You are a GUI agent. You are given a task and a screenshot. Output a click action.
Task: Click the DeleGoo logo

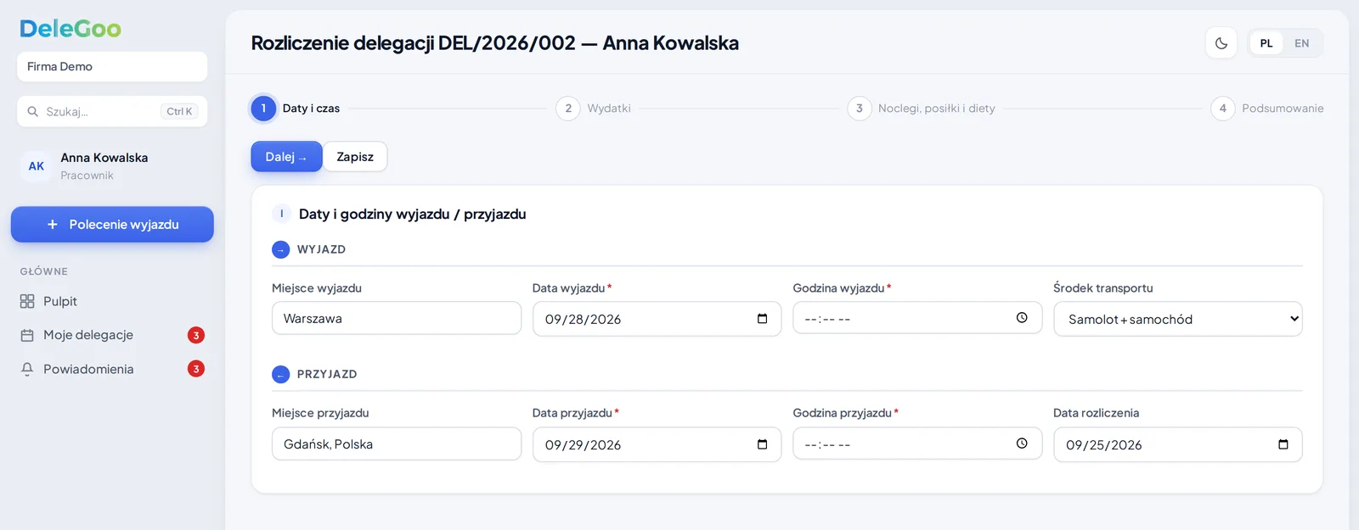pyautogui.click(x=70, y=29)
